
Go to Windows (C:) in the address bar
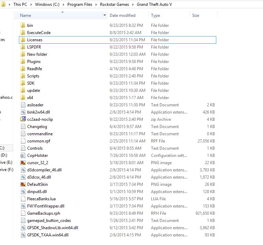(47, 4)
